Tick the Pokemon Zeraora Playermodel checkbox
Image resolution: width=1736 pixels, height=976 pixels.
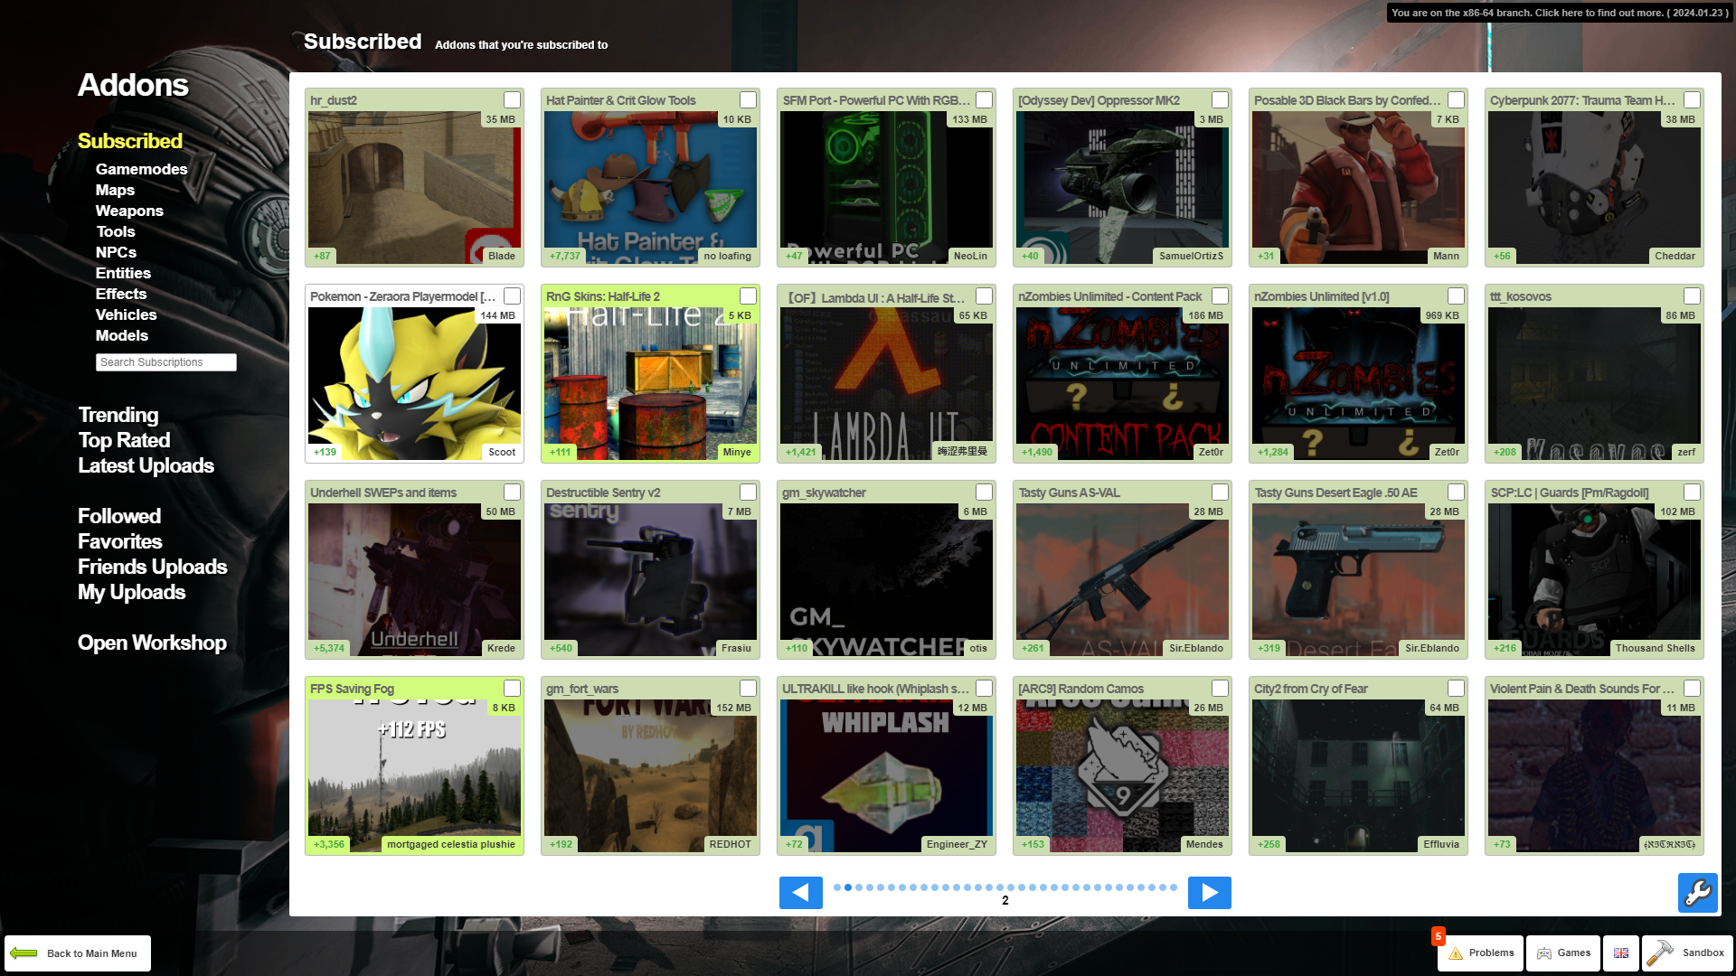click(x=512, y=296)
